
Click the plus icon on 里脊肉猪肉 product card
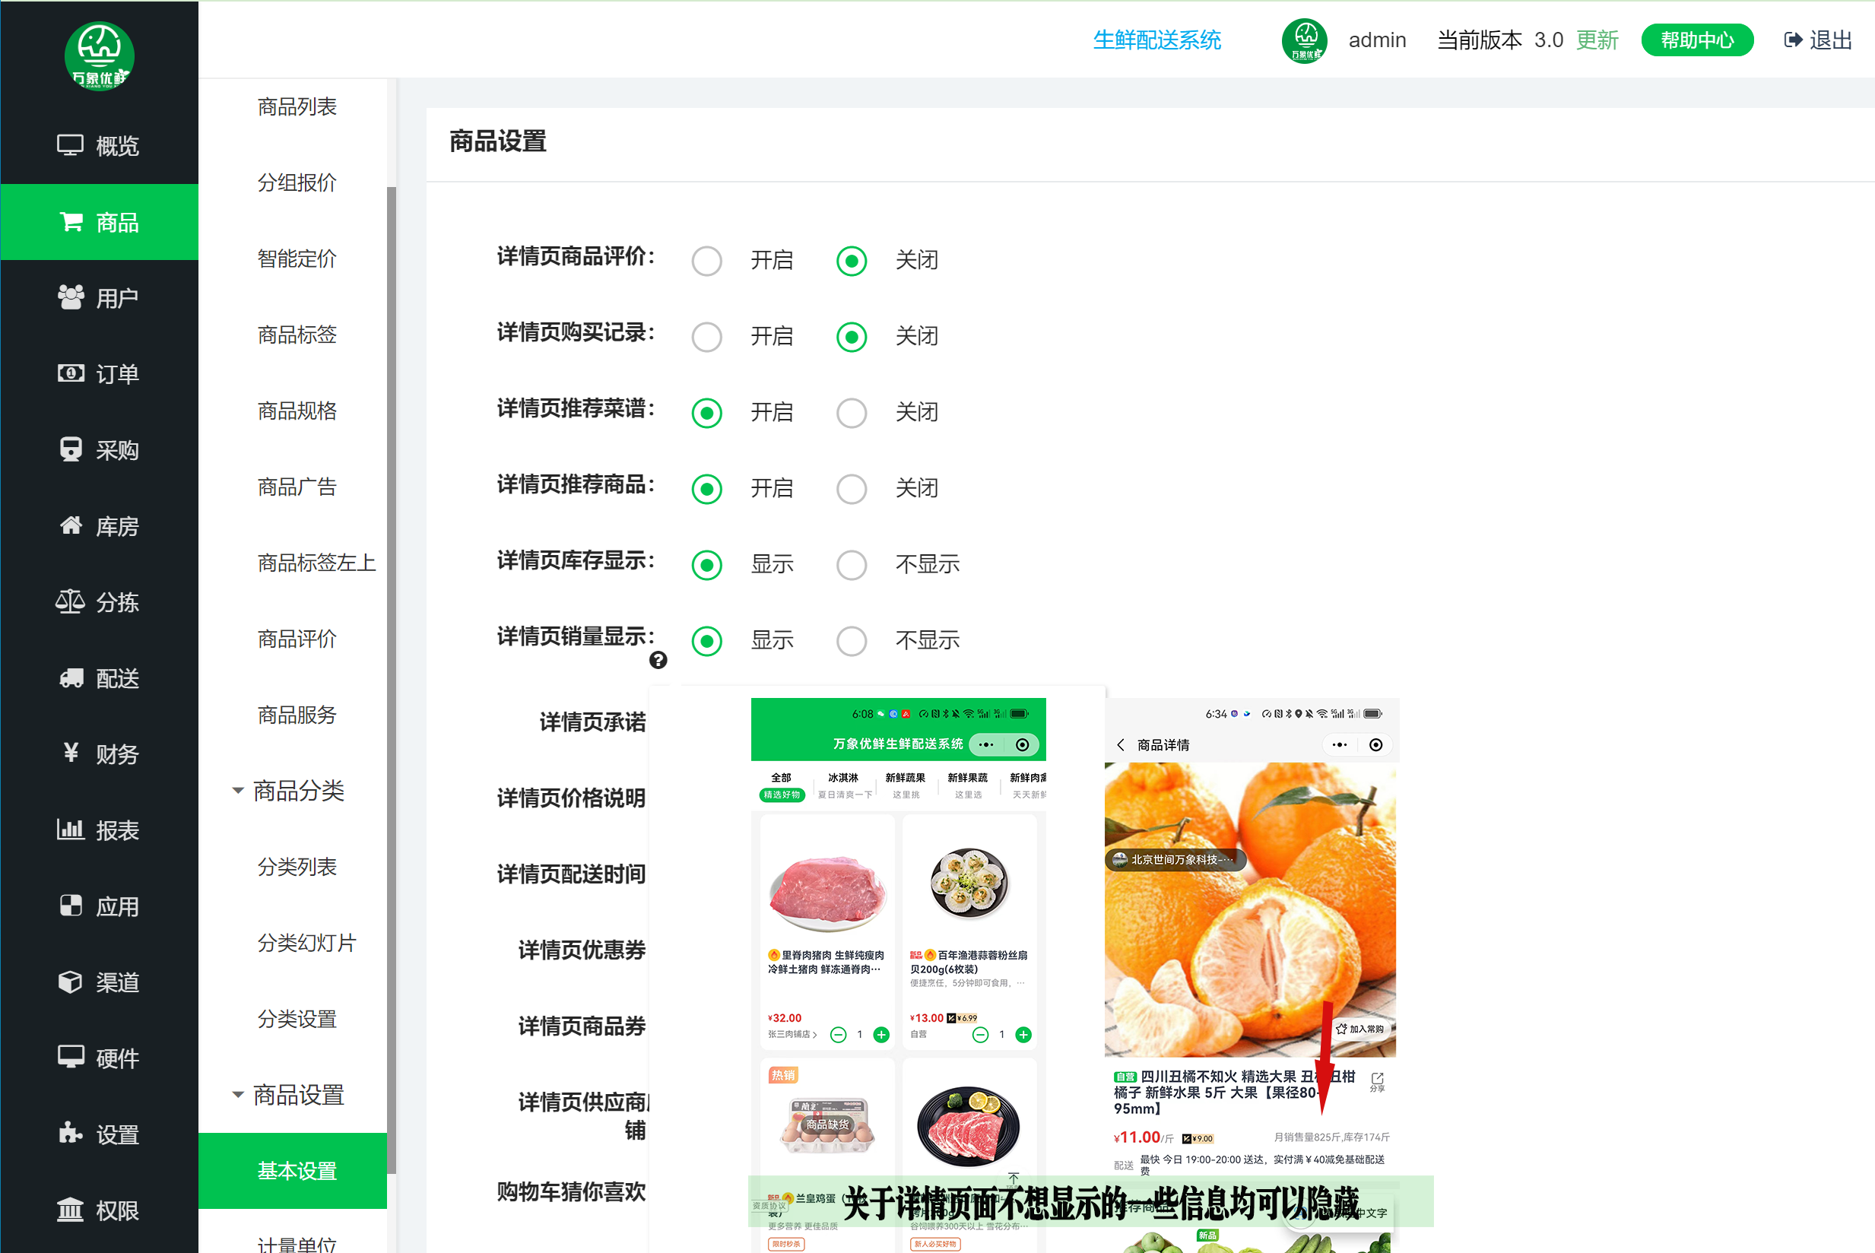tap(881, 1035)
